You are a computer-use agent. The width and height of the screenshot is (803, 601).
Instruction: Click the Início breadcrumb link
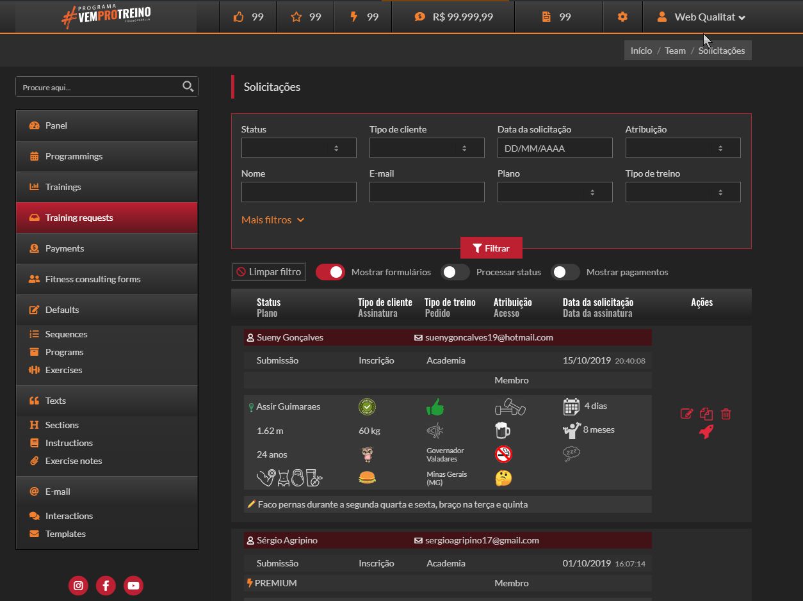(x=641, y=51)
